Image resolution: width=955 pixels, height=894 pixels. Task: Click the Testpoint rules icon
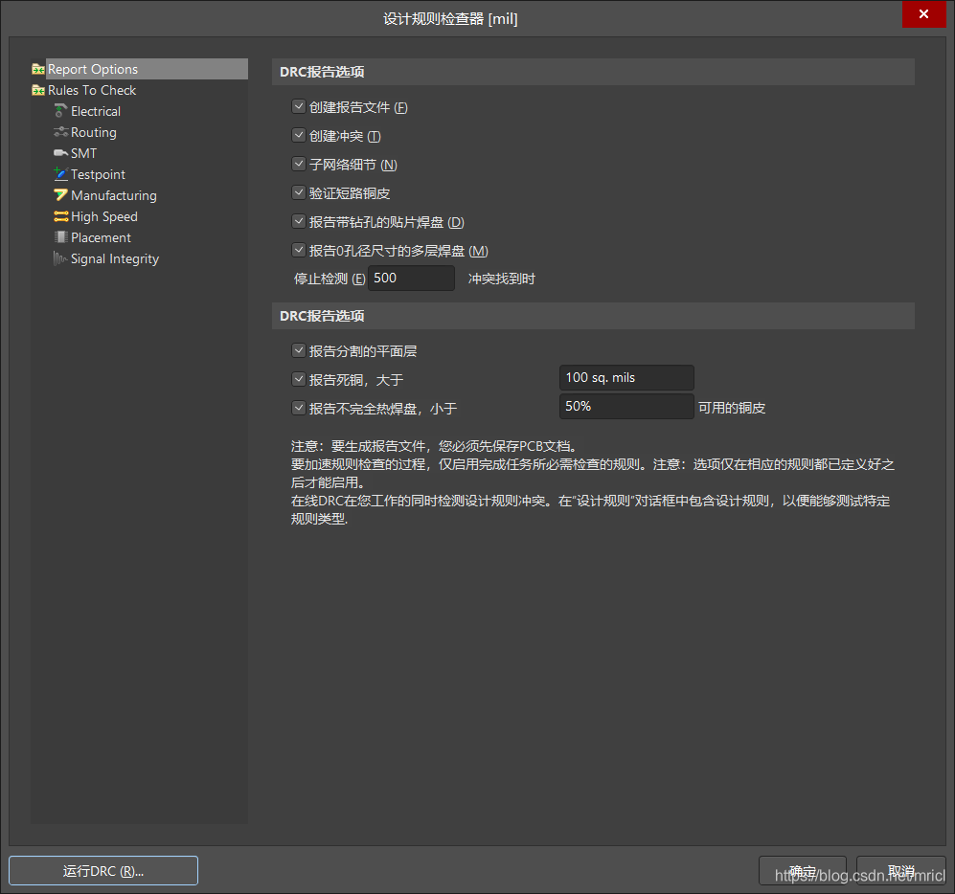60,174
